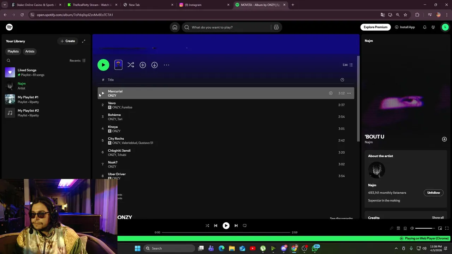Add Mercurial to Liked Songs

click(x=331, y=93)
